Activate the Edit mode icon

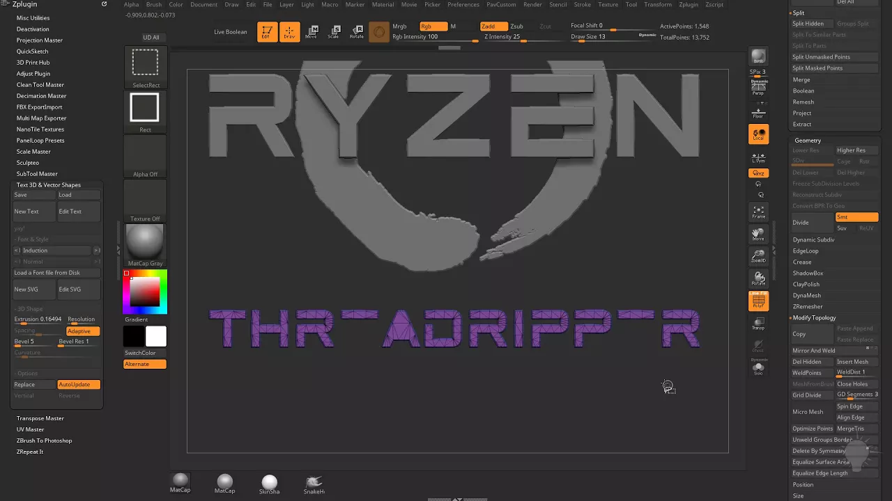pos(267,32)
